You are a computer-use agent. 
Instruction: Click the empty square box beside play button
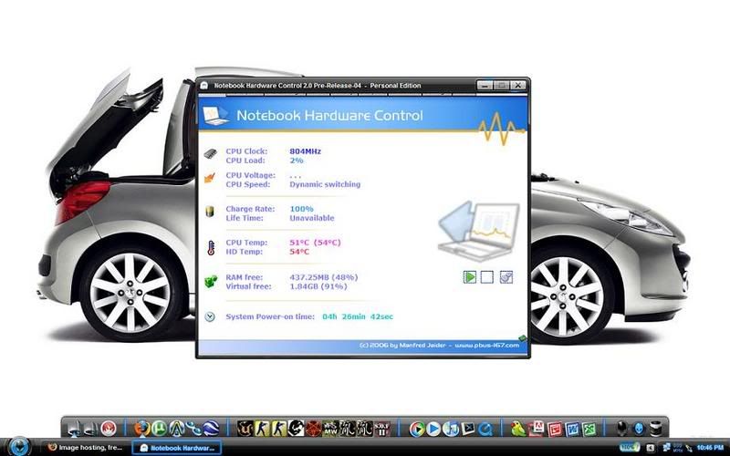487,277
